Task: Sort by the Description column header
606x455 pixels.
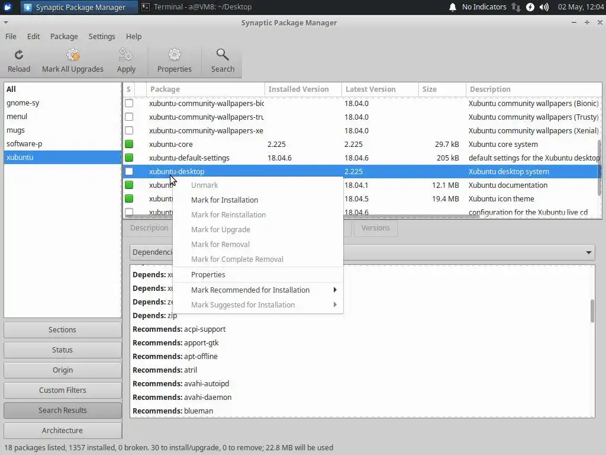Action: click(534, 89)
